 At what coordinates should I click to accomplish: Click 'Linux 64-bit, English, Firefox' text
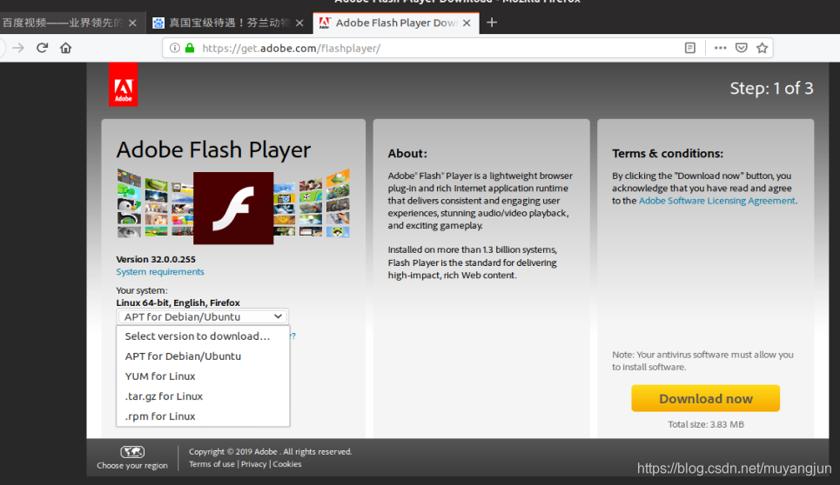point(178,302)
